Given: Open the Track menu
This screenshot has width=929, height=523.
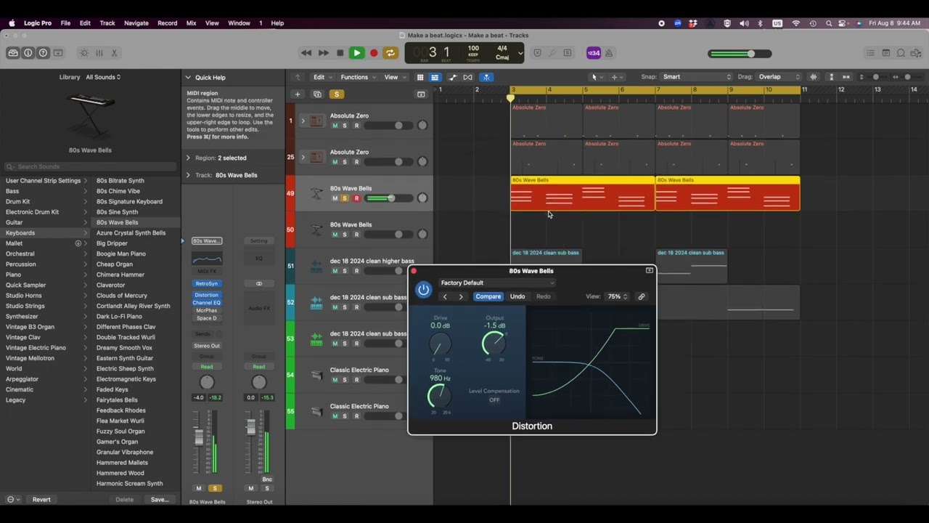Looking at the screenshot, I should point(107,23).
